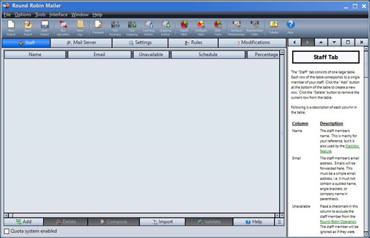Open the Tools menu
Screen dimensions: 370x238
40,15
